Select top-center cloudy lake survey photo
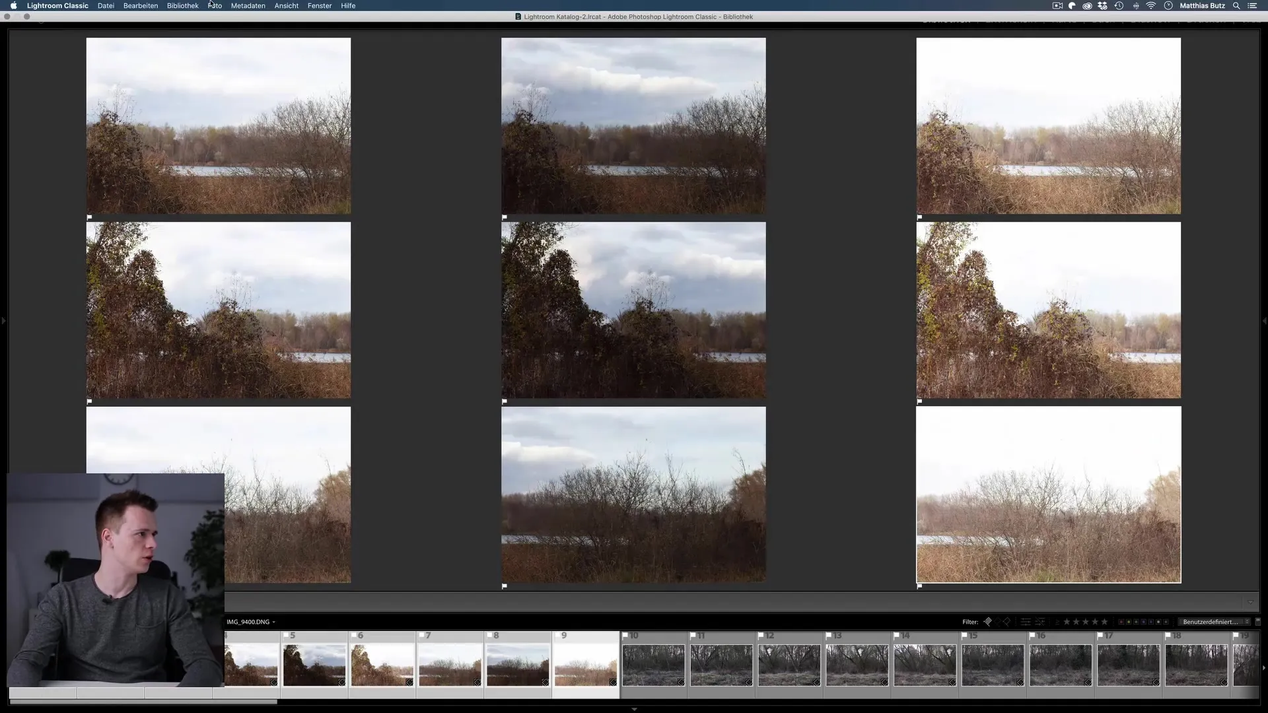1268x713 pixels. pyautogui.click(x=633, y=125)
